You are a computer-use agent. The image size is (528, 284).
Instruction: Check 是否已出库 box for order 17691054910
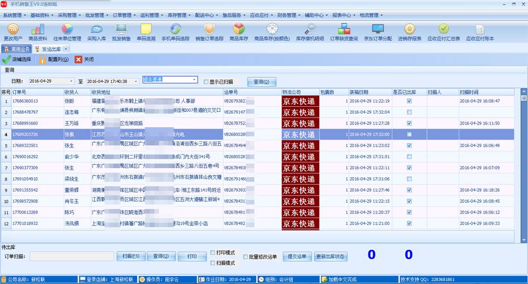[409, 179]
